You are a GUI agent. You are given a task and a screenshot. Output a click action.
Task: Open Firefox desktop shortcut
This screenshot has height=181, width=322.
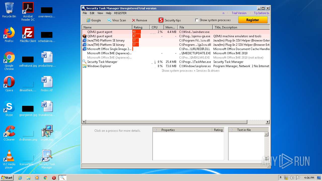pos(9,35)
